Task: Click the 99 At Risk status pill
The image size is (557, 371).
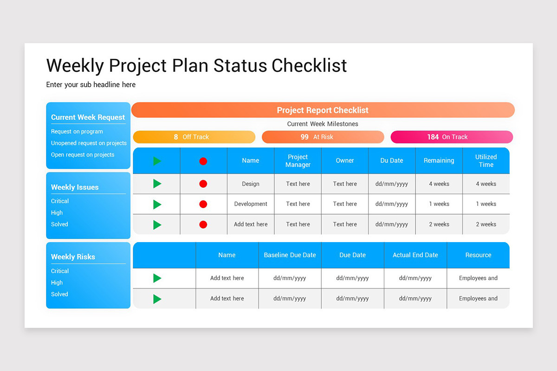Action: point(323,137)
